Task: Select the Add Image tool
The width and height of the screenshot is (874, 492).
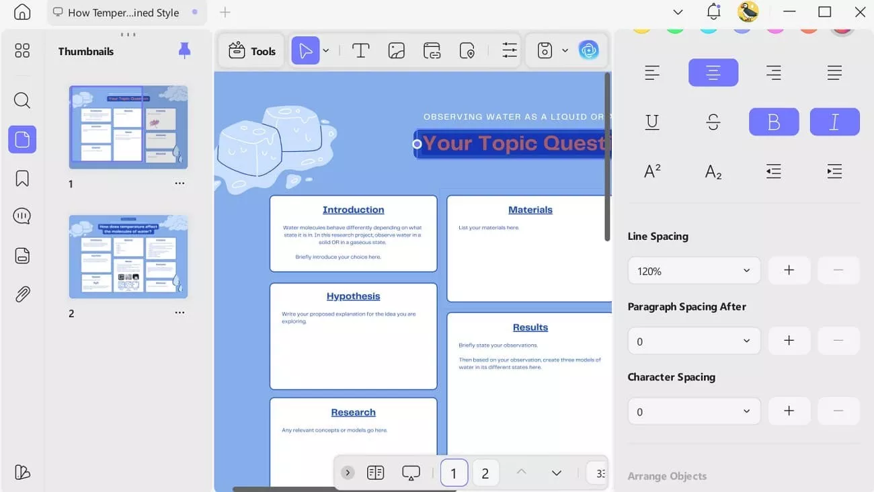Action: click(397, 50)
